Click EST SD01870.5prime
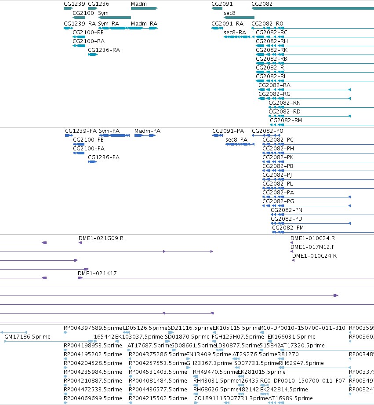374x405 pixels. pos(187,337)
